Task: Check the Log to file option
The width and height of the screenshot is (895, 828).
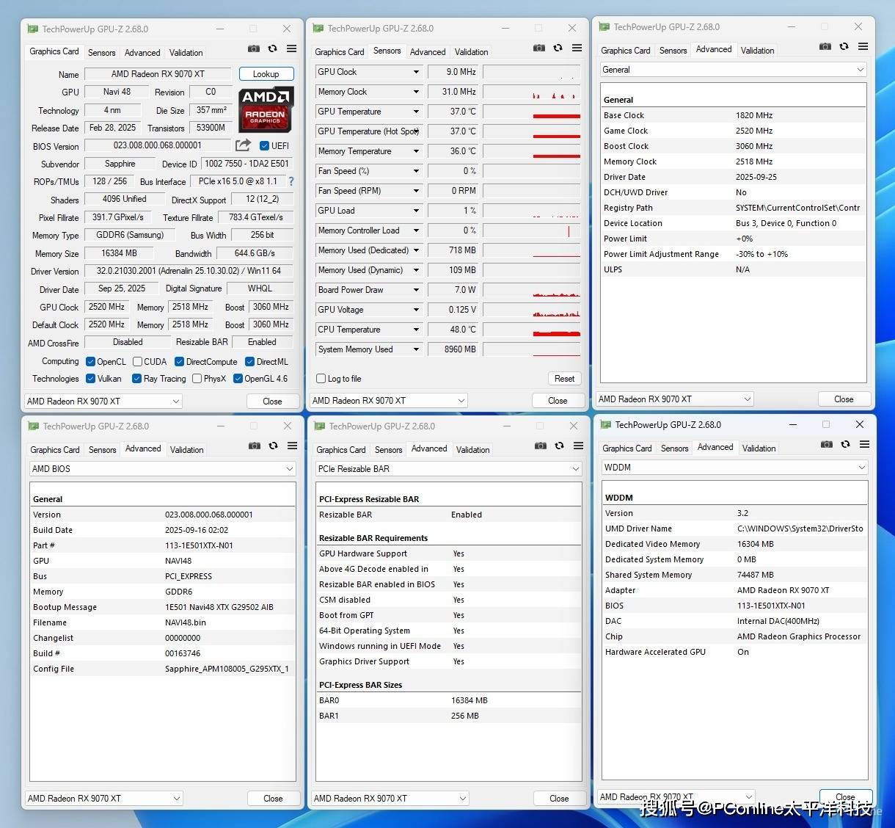Action: pos(321,379)
